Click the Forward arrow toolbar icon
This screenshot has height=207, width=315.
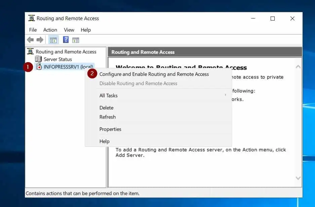[40, 40]
